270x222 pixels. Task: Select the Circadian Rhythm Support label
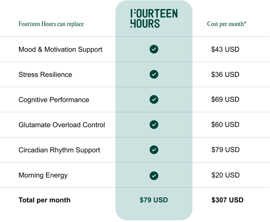pyautogui.click(x=59, y=150)
